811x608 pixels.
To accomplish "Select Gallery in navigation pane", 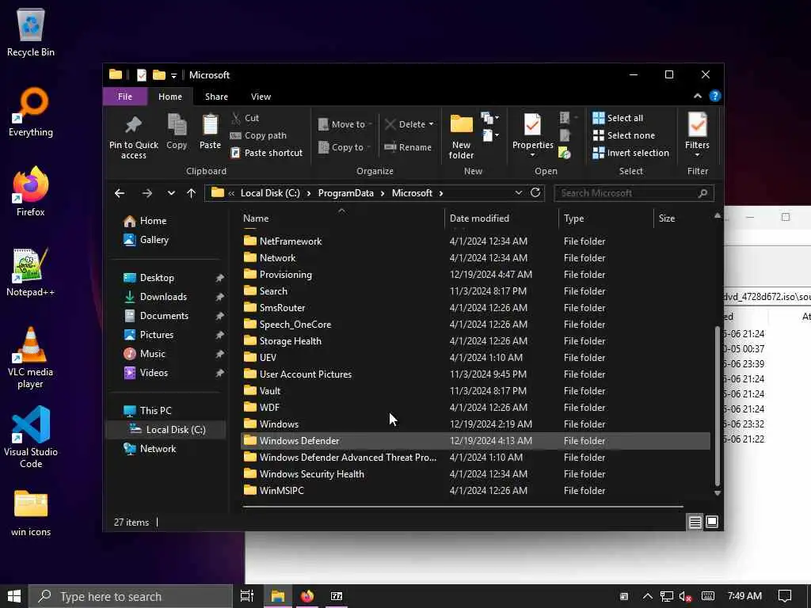I will pyautogui.click(x=146, y=240).
